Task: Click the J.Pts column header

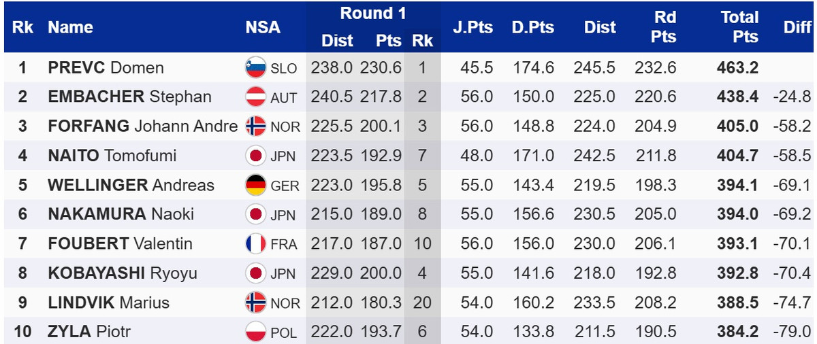Action: click(472, 27)
